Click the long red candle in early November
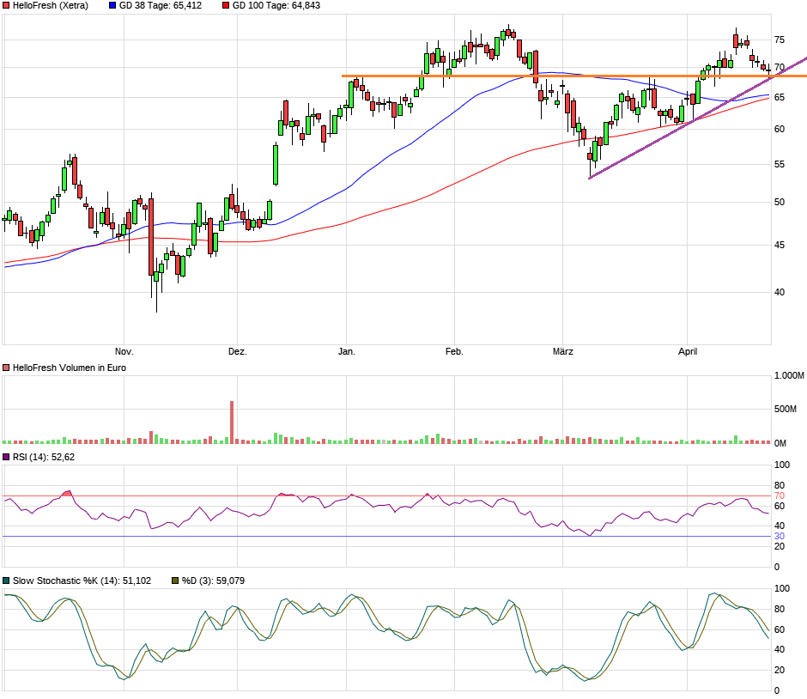 [151, 237]
